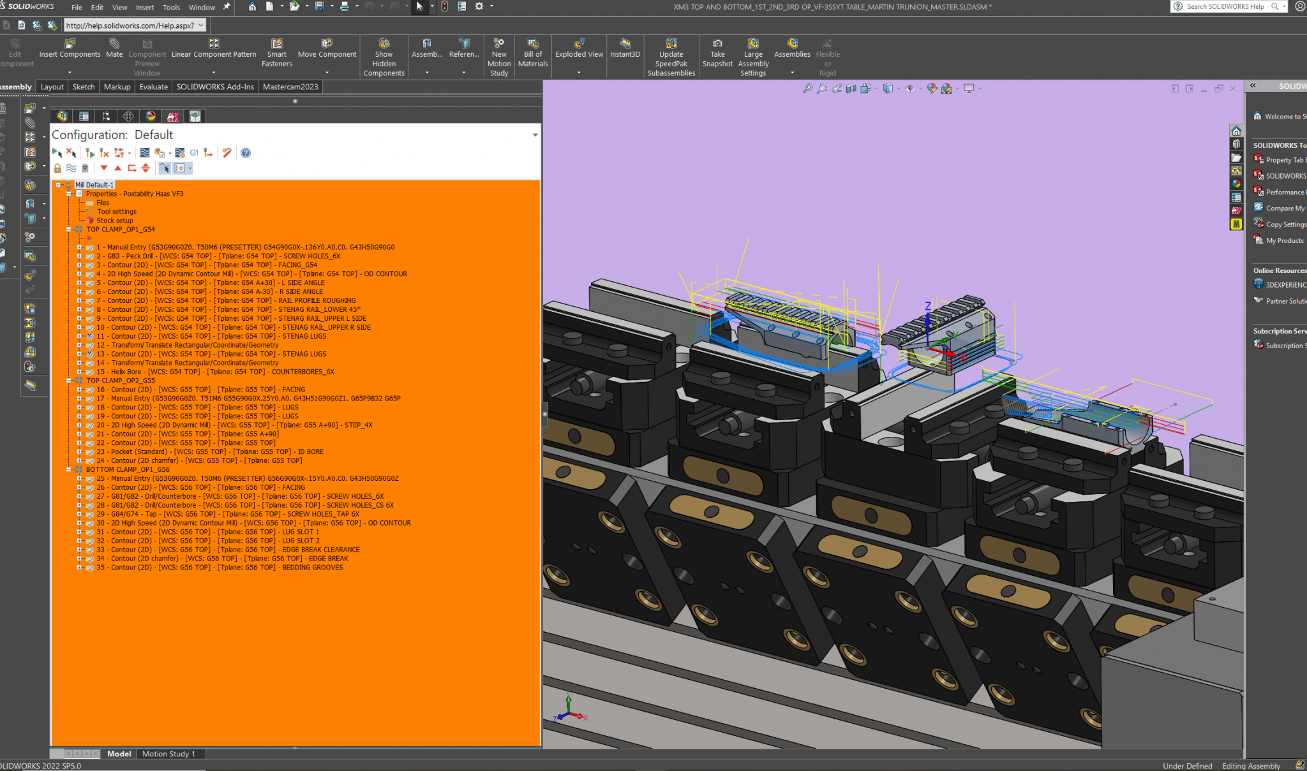Image resolution: width=1307 pixels, height=771 pixels.
Task: Open the Tools menu
Action: pos(171,8)
